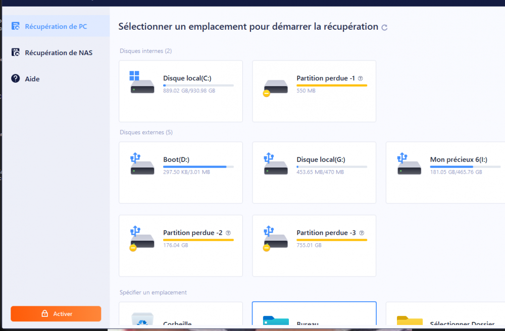Select the Boot(D:) USB drive icon
This screenshot has height=331, width=505.
[x=142, y=163]
